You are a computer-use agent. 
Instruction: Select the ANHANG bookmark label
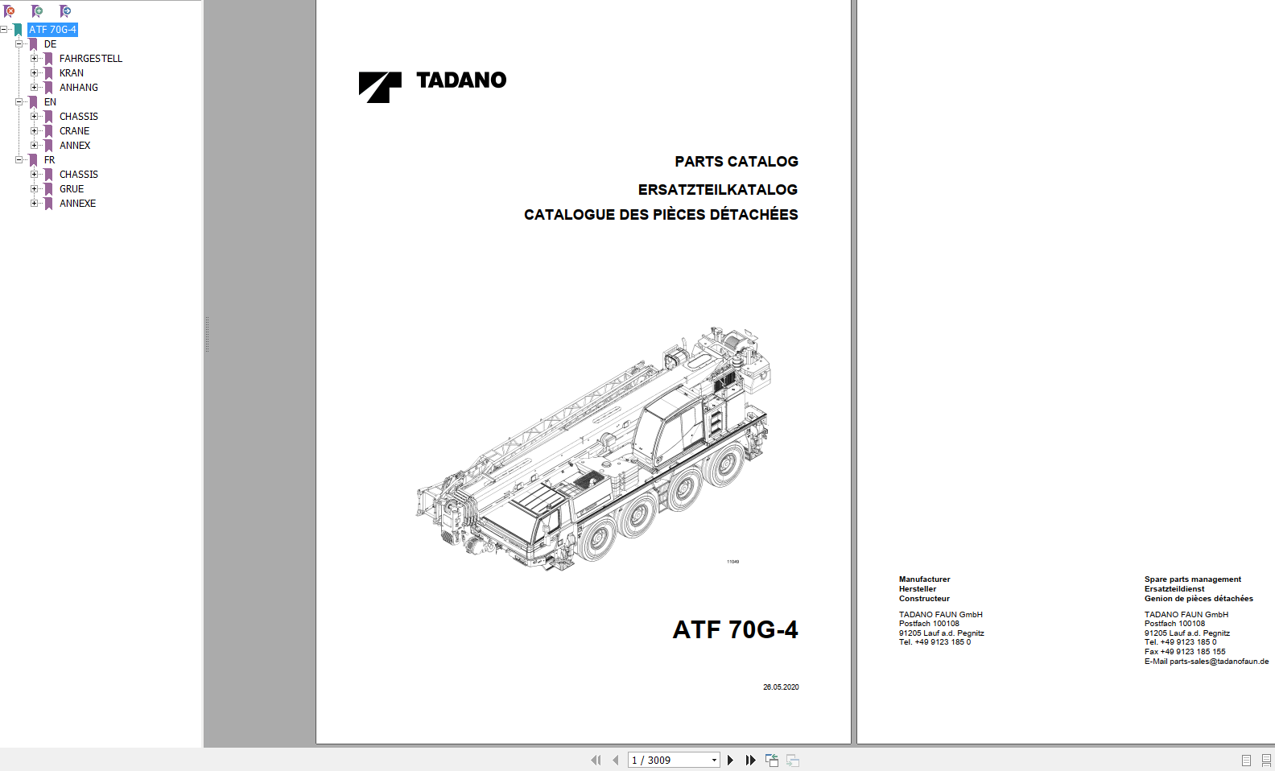pos(79,88)
